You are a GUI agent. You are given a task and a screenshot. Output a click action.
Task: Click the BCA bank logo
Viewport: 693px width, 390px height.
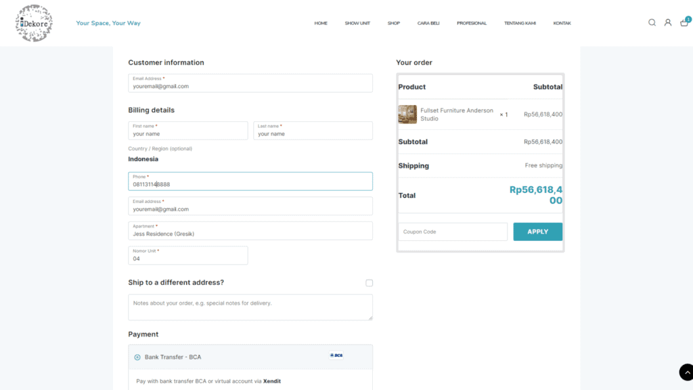coord(336,355)
